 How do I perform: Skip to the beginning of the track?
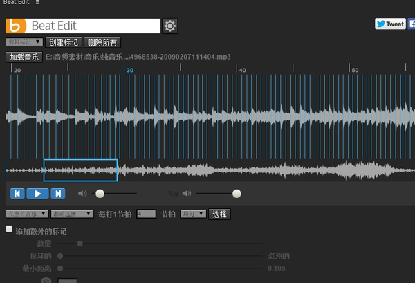click(x=19, y=194)
